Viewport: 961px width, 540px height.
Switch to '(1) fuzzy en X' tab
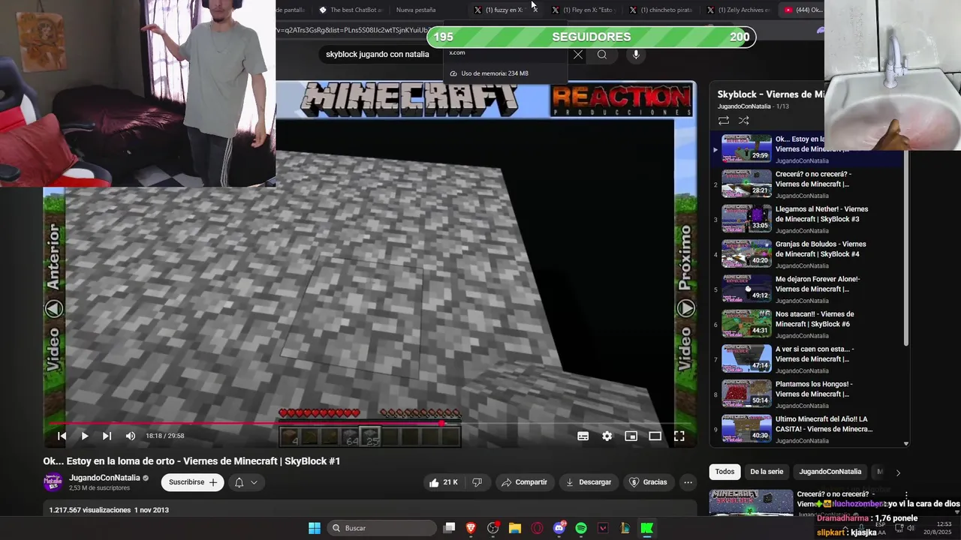(505, 10)
